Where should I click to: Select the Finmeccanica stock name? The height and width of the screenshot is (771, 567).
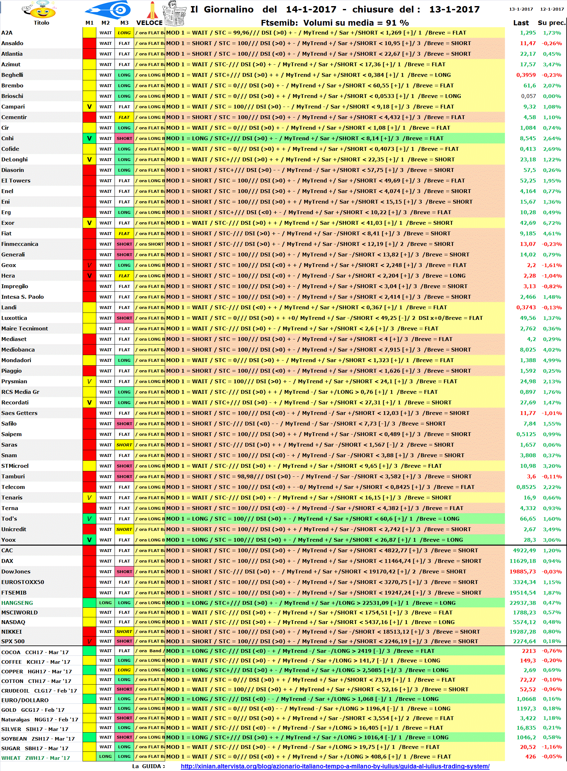tap(20, 244)
